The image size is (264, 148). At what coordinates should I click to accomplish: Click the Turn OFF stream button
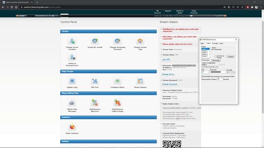[166, 59]
